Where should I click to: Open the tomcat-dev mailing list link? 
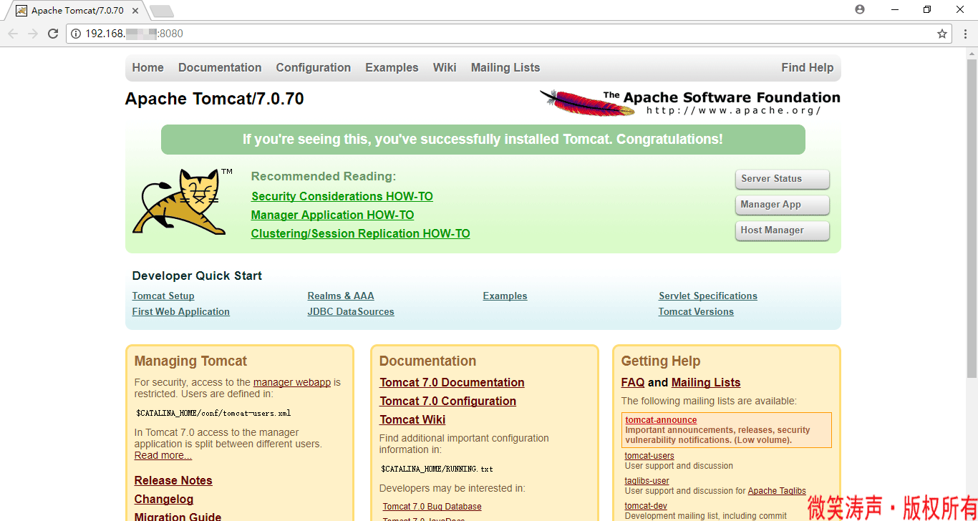[646, 506]
